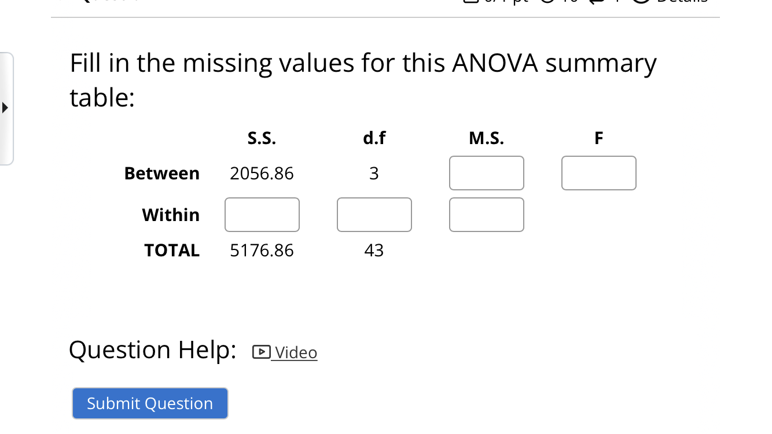Click the Question Help heading
Viewport: 772px width, 434px height.
152,350
